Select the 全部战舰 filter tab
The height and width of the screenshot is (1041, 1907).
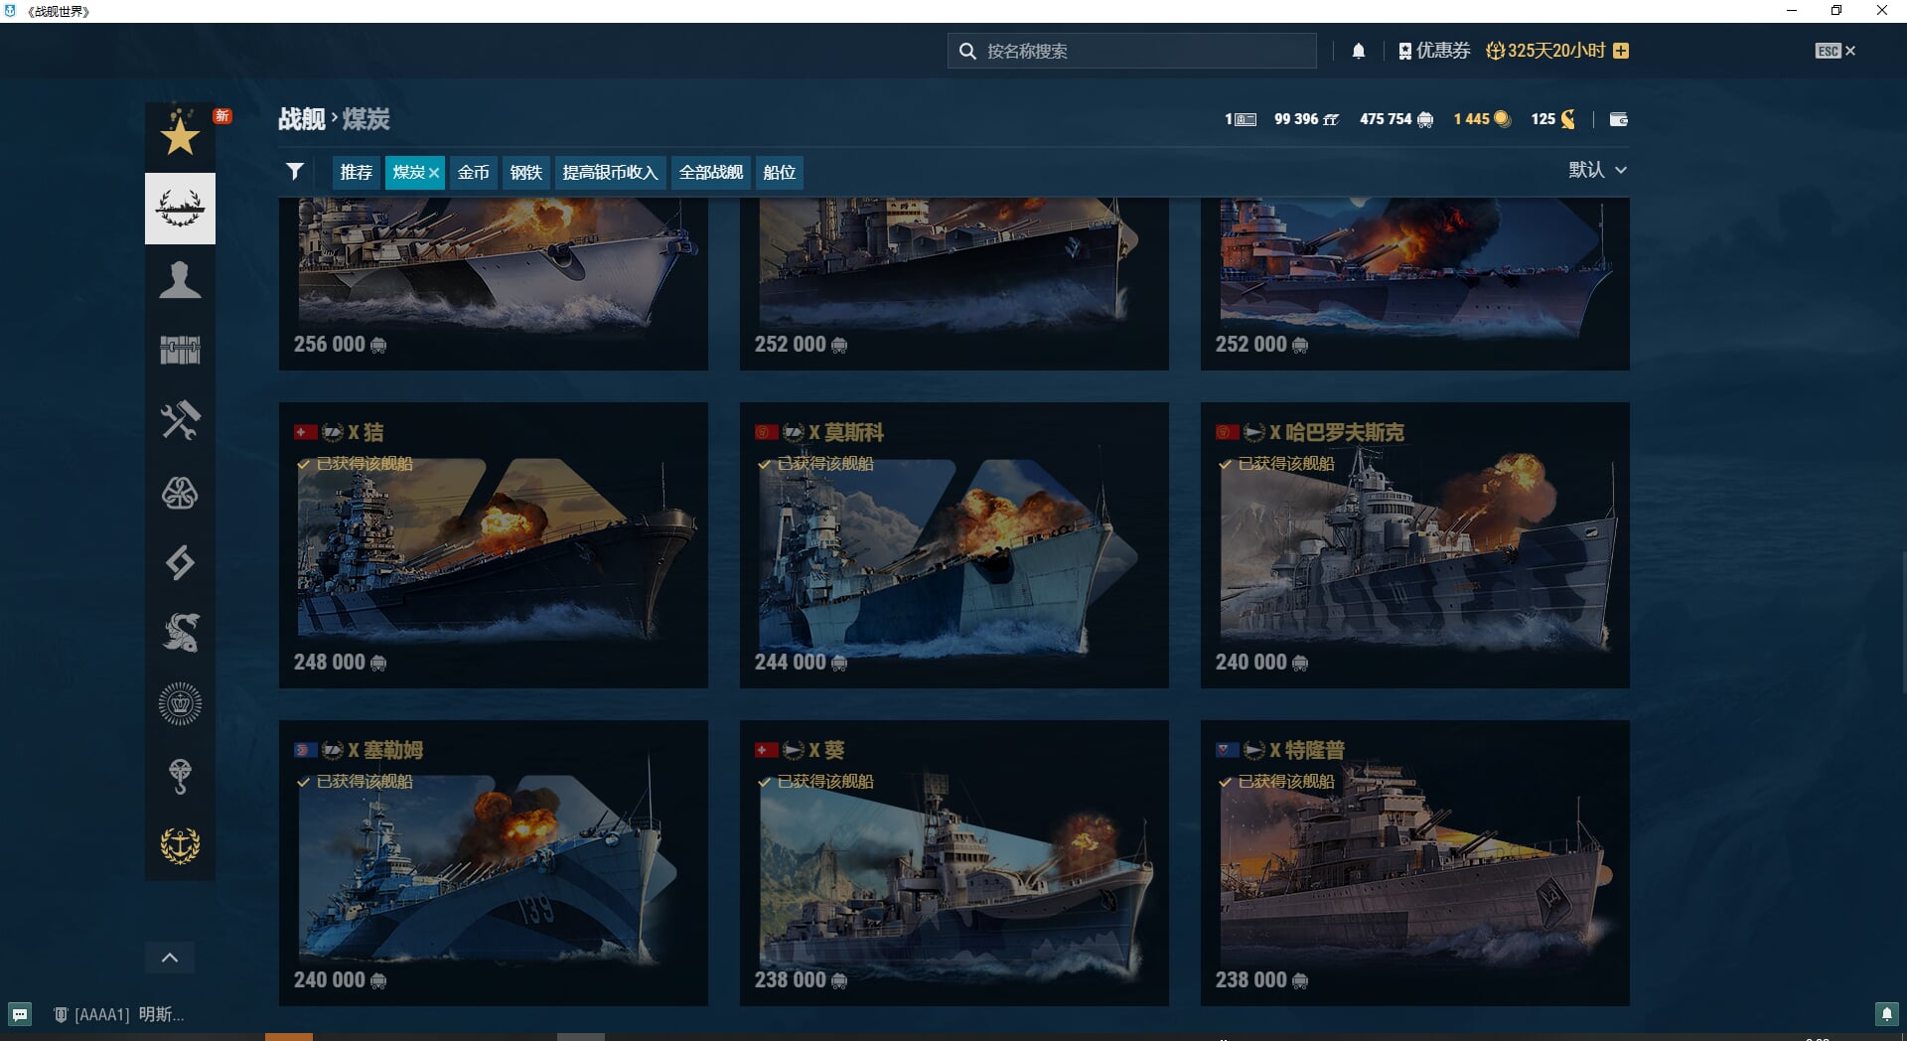(710, 172)
